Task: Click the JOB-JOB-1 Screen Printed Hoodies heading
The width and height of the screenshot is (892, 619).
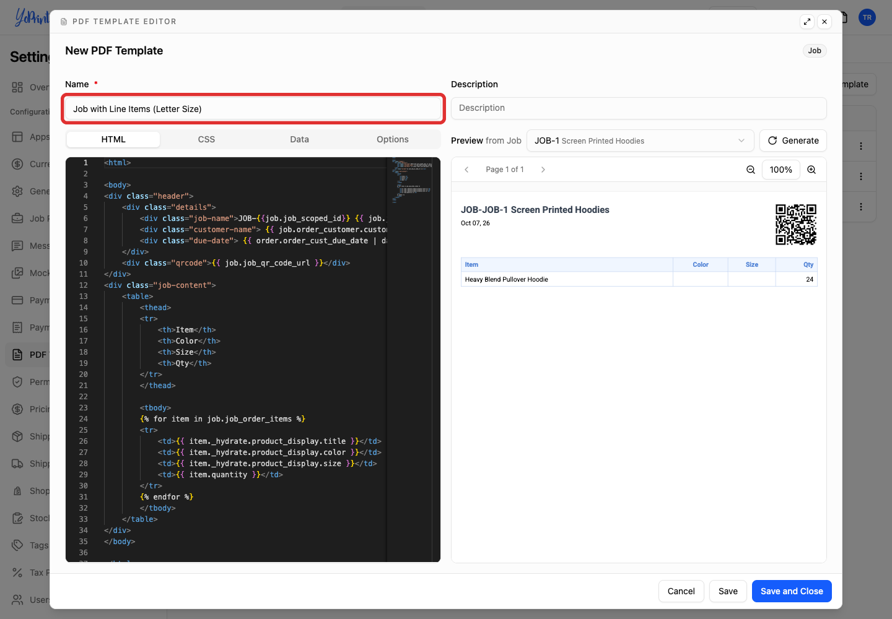Action: (x=535, y=210)
